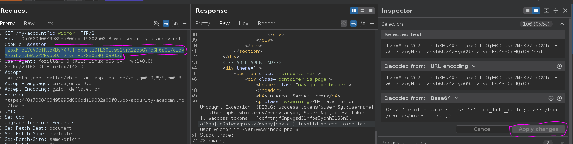This screenshot has height=144, width=573.
Task: Click the decoded serialized object text field
Action: click(473, 113)
